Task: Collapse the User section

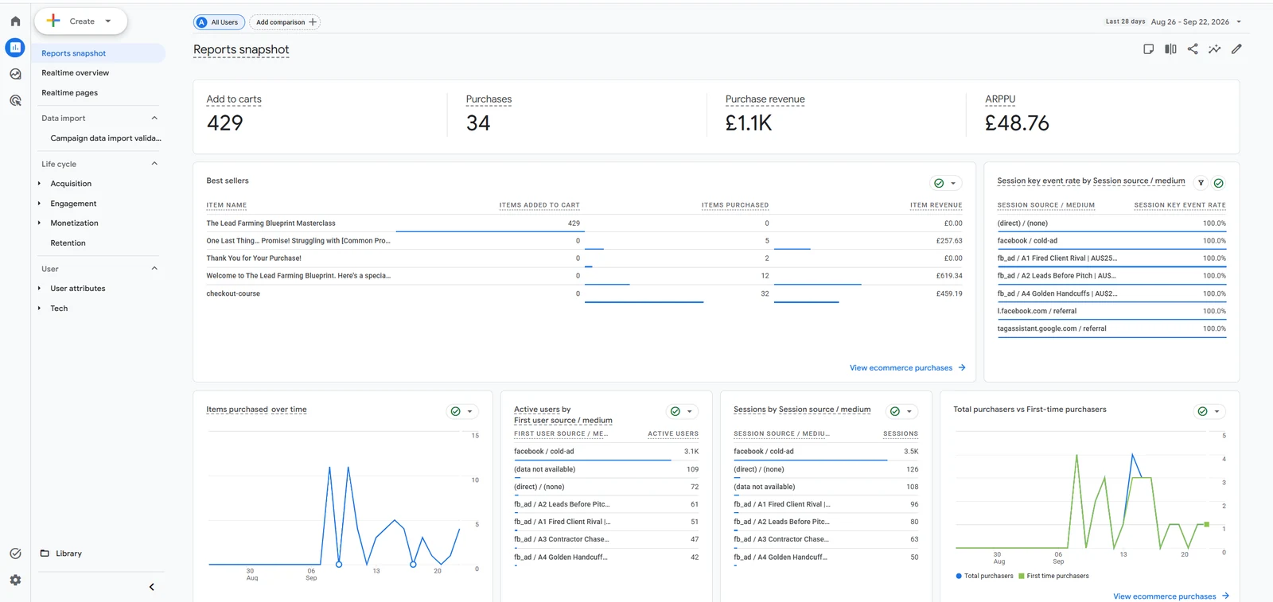Action: 154,269
